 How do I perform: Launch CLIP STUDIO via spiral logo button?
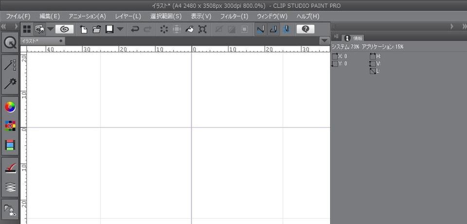[x=64, y=29]
